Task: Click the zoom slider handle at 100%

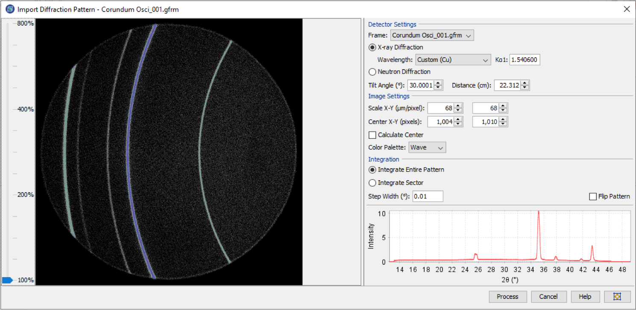Action: click(x=7, y=280)
